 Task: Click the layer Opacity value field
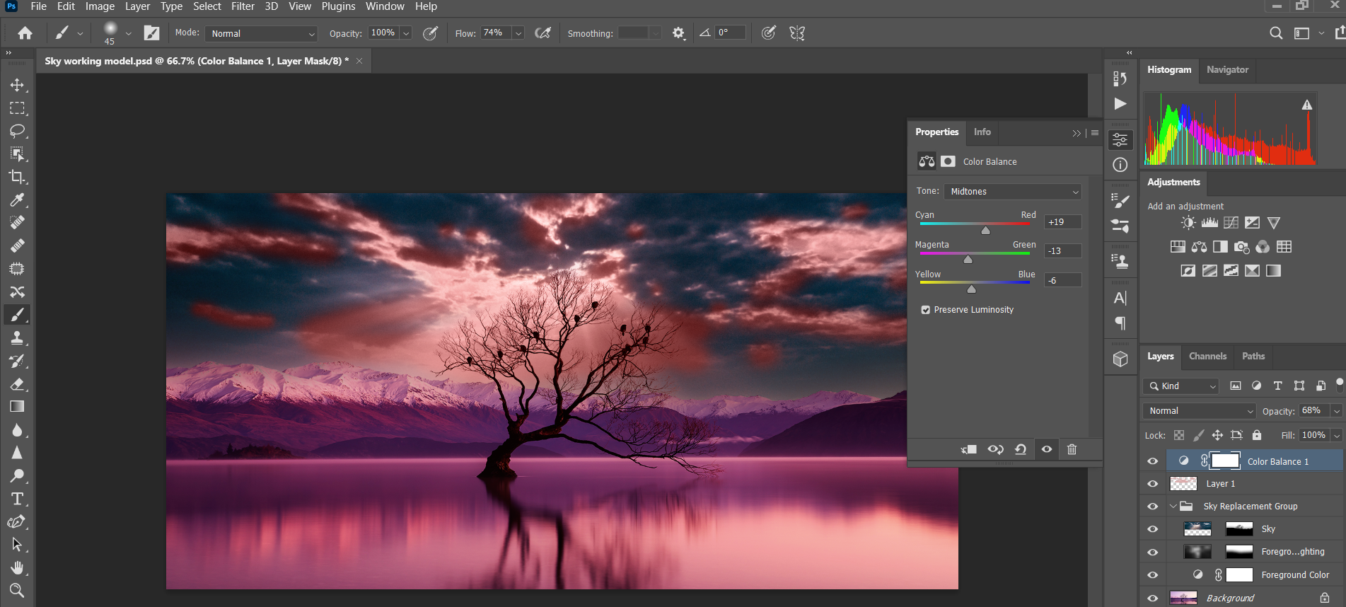point(1313,411)
